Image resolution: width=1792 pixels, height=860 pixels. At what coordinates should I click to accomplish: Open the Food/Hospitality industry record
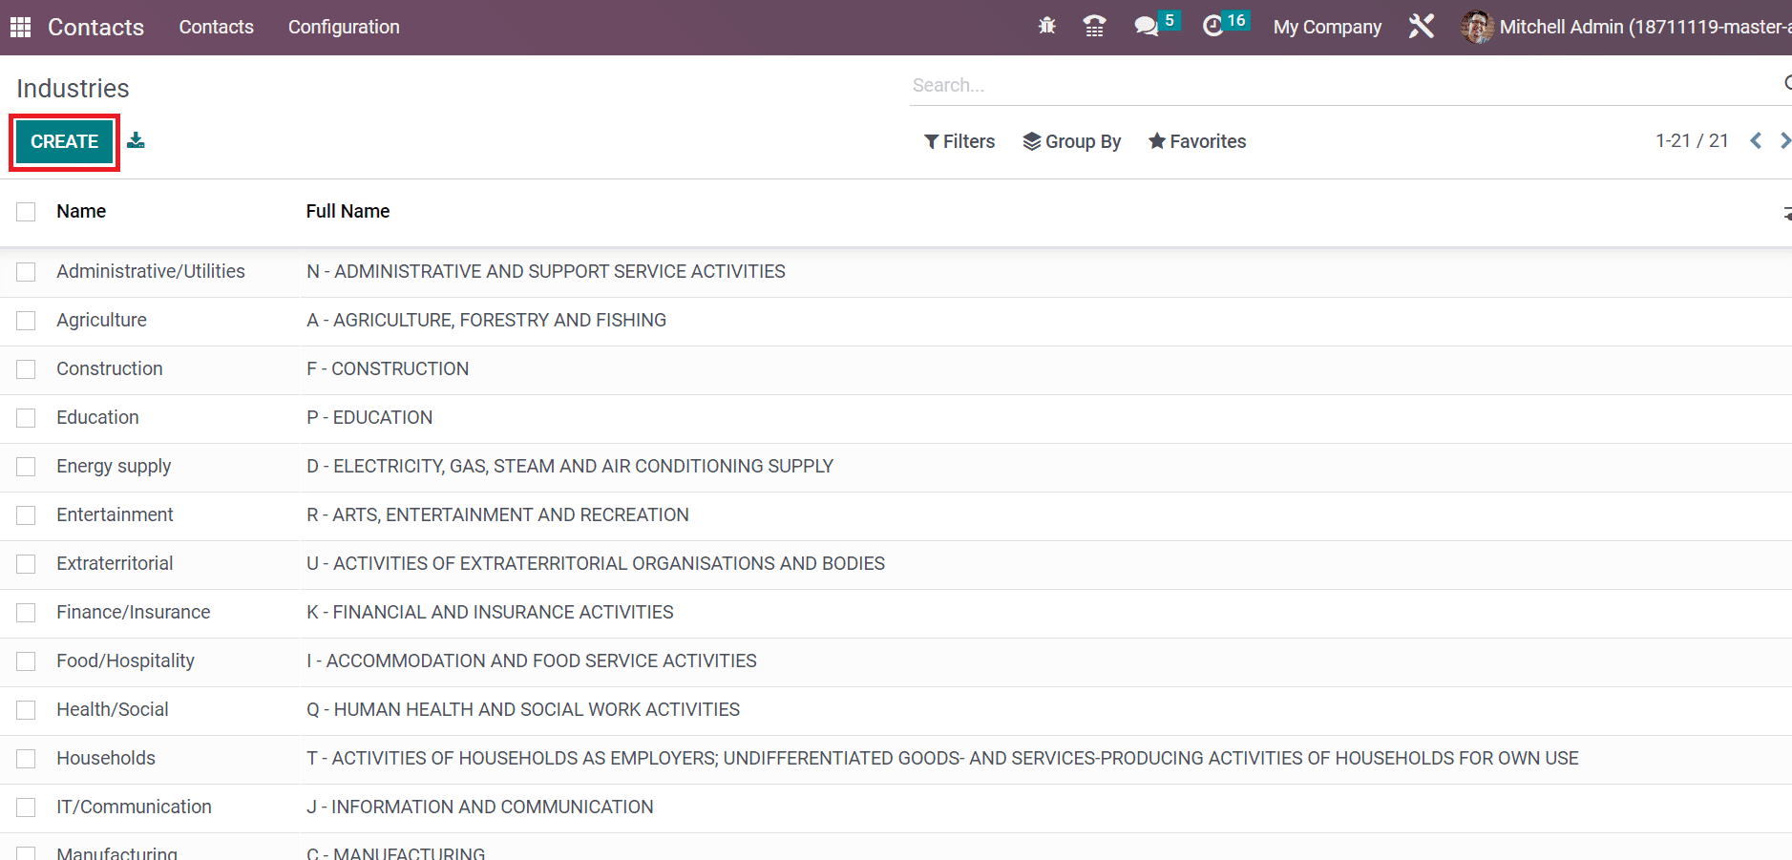pyautogui.click(x=125, y=661)
